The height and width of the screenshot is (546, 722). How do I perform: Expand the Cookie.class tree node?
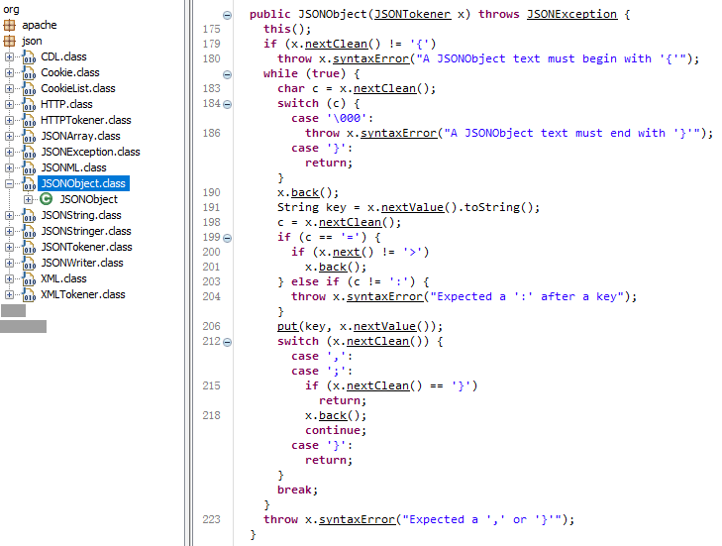coord(9,72)
